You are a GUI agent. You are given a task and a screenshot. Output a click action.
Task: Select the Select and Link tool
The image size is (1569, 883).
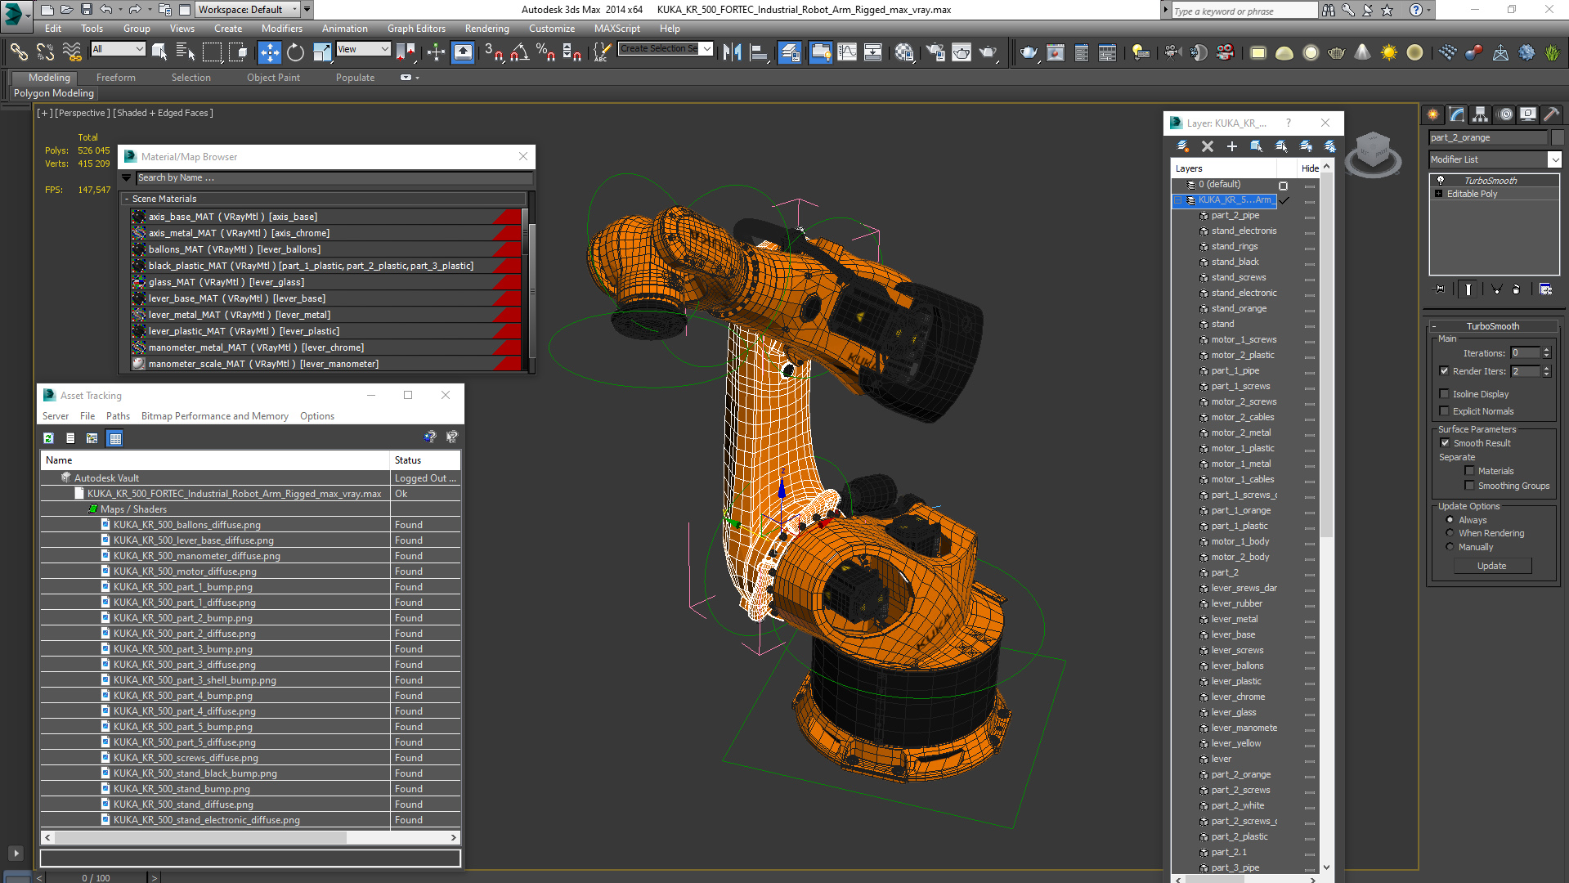click(18, 52)
